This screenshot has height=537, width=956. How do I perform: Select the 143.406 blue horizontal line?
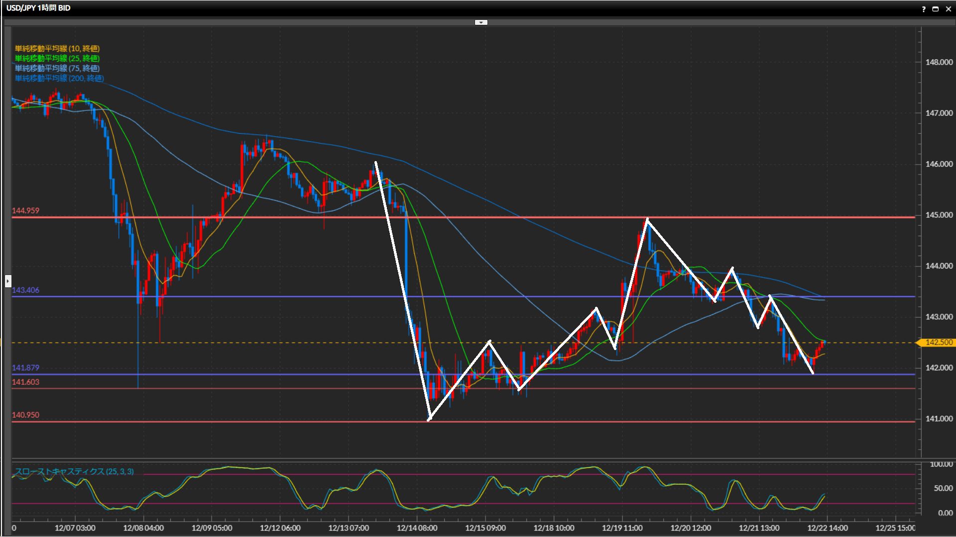point(299,297)
